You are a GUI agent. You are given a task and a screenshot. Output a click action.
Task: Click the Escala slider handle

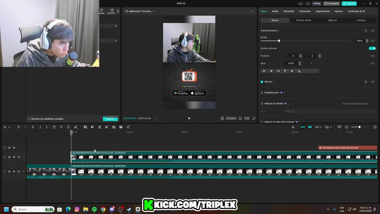[279, 41]
